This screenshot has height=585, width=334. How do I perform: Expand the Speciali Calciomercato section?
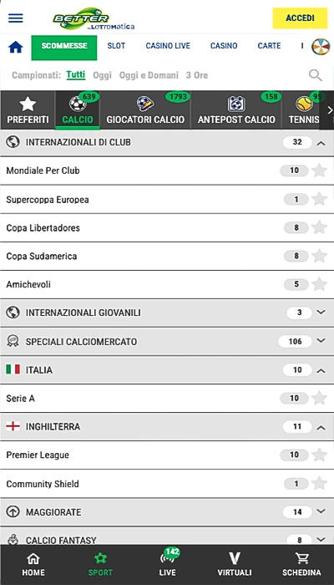pyautogui.click(x=321, y=341)
